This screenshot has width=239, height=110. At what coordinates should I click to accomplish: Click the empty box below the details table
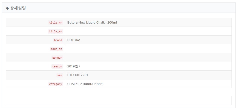(x=119, y=100)
